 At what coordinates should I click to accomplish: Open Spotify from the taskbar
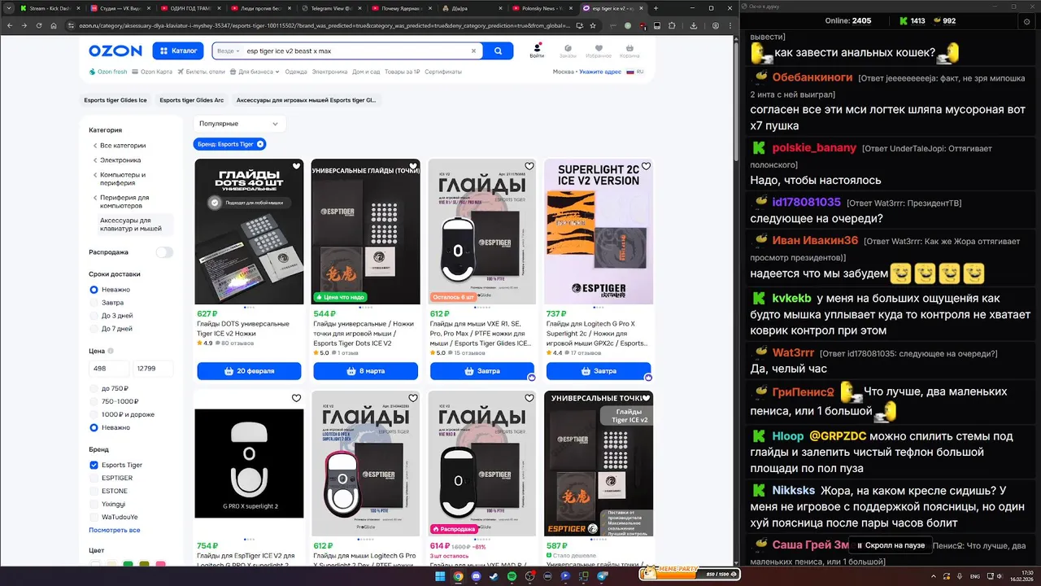512,576
